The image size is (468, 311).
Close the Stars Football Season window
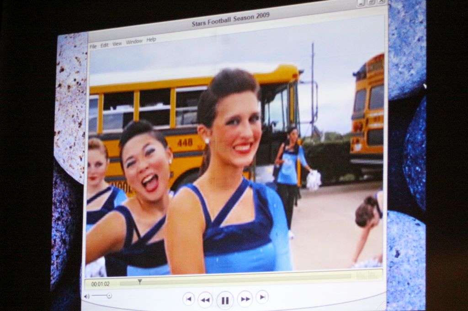pos(381,1)
